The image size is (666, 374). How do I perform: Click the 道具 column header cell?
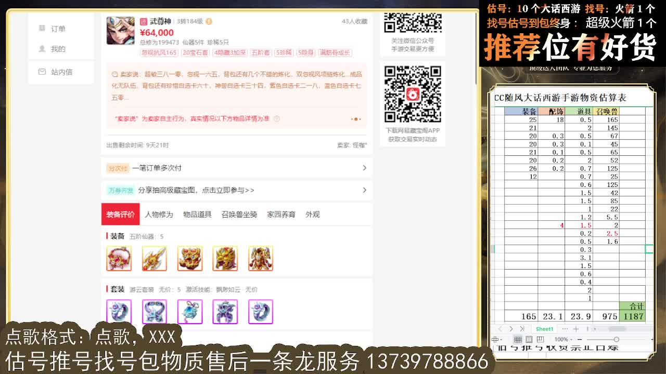point(579,111)
